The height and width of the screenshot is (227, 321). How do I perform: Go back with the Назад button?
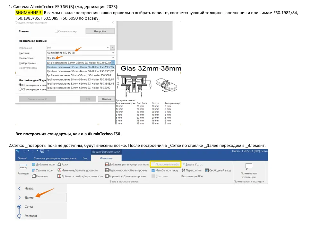[x=41, y=188]
